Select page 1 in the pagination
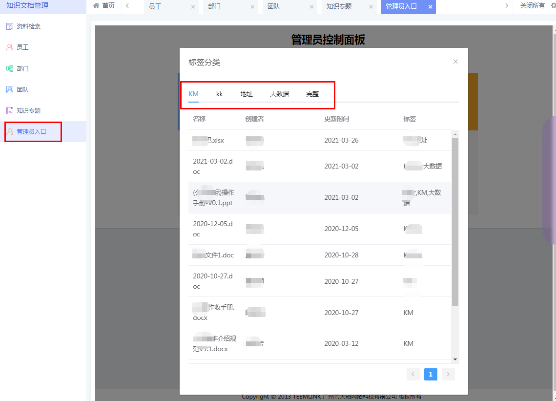556x401 pixels. (x=431, y=374)
